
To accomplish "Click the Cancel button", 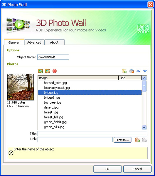I will point(137,169).
